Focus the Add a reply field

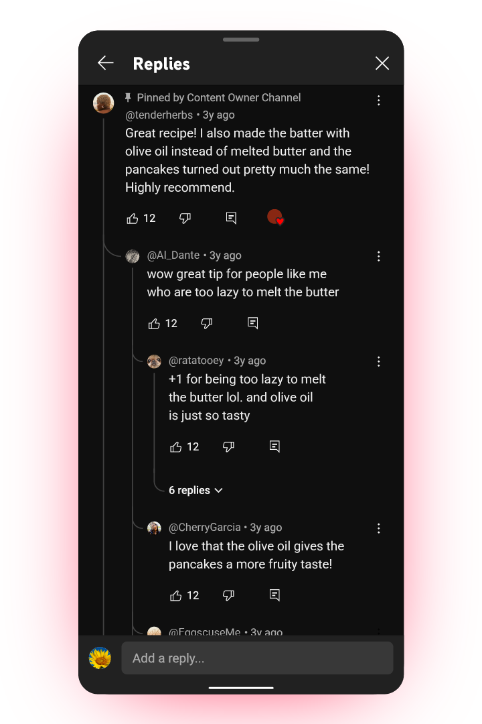click(257, 658)
